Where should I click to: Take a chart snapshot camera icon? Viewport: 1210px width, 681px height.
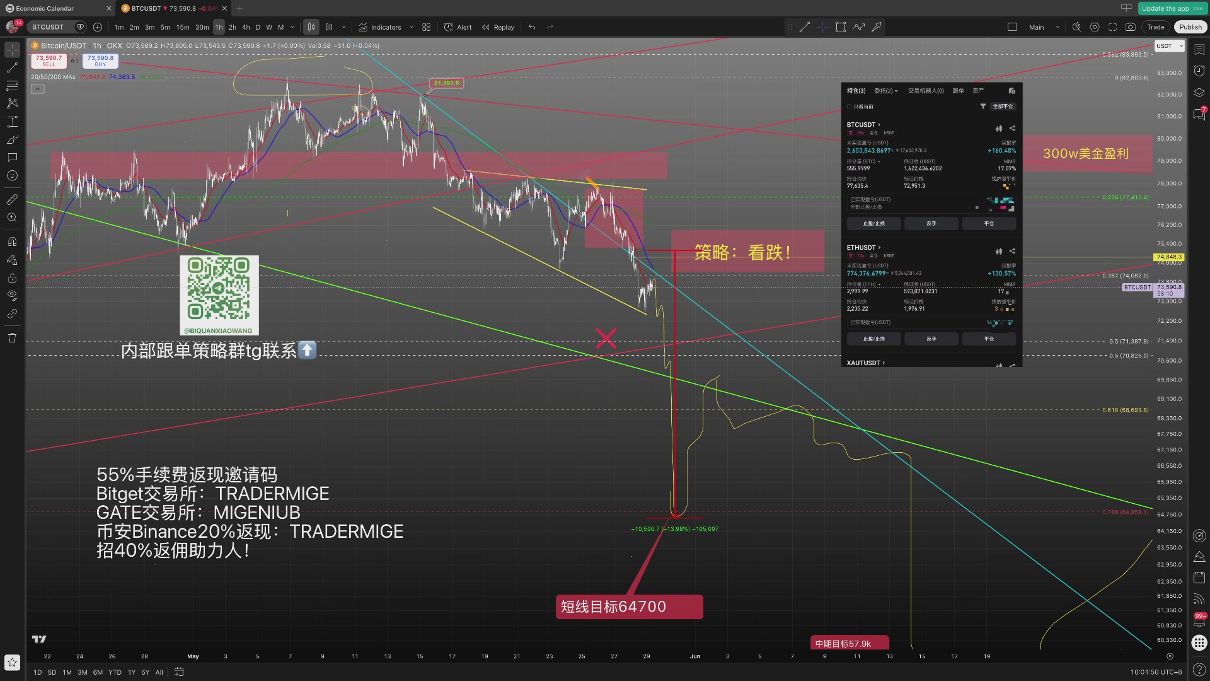[1131, 27]
